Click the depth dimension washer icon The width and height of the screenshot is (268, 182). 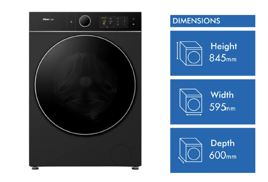[x=190, y=151]
